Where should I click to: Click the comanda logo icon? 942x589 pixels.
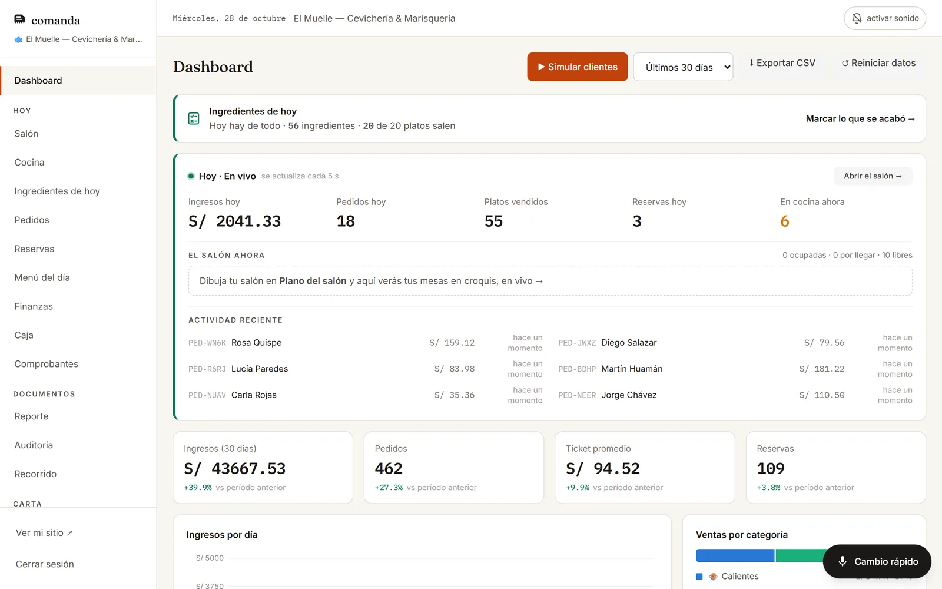pos(19,19)
